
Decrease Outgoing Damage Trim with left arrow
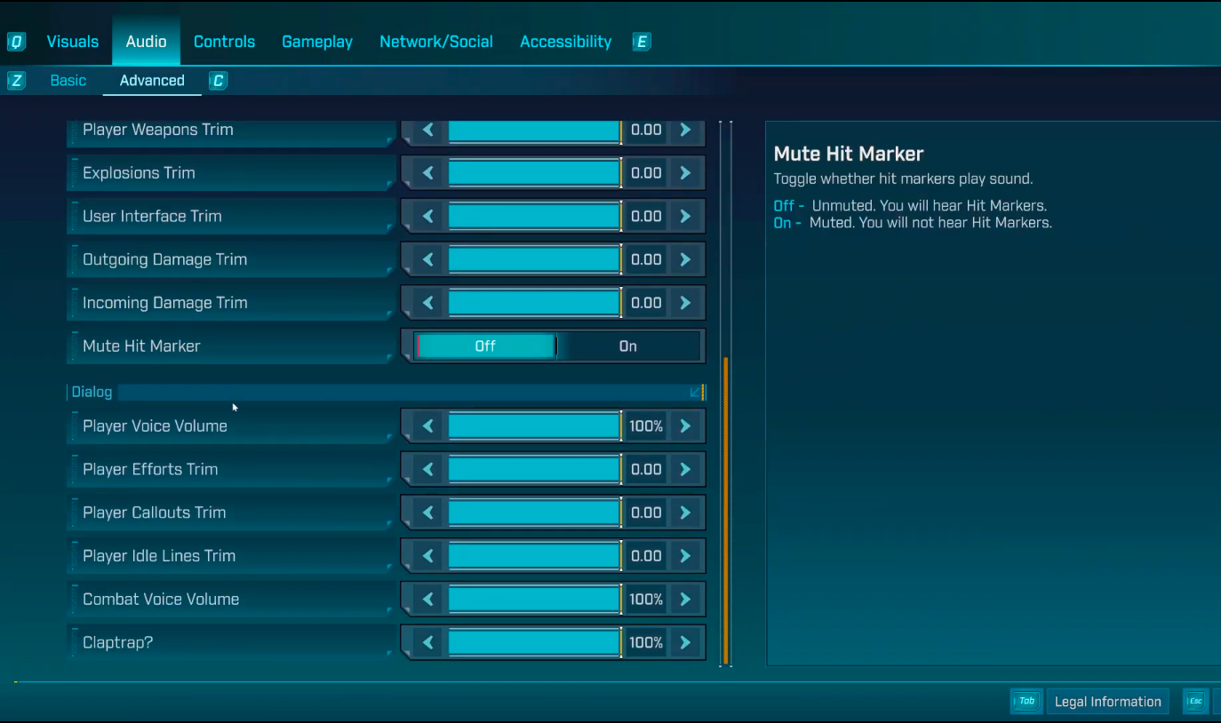(427, 259)
